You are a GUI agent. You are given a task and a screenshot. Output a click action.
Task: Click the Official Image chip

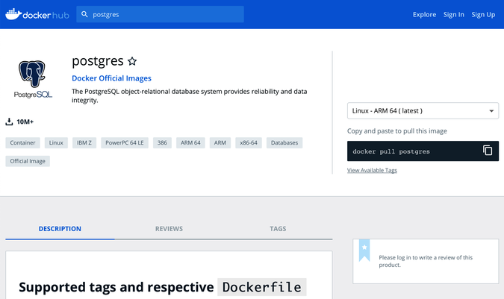click(x=28, y=161)
